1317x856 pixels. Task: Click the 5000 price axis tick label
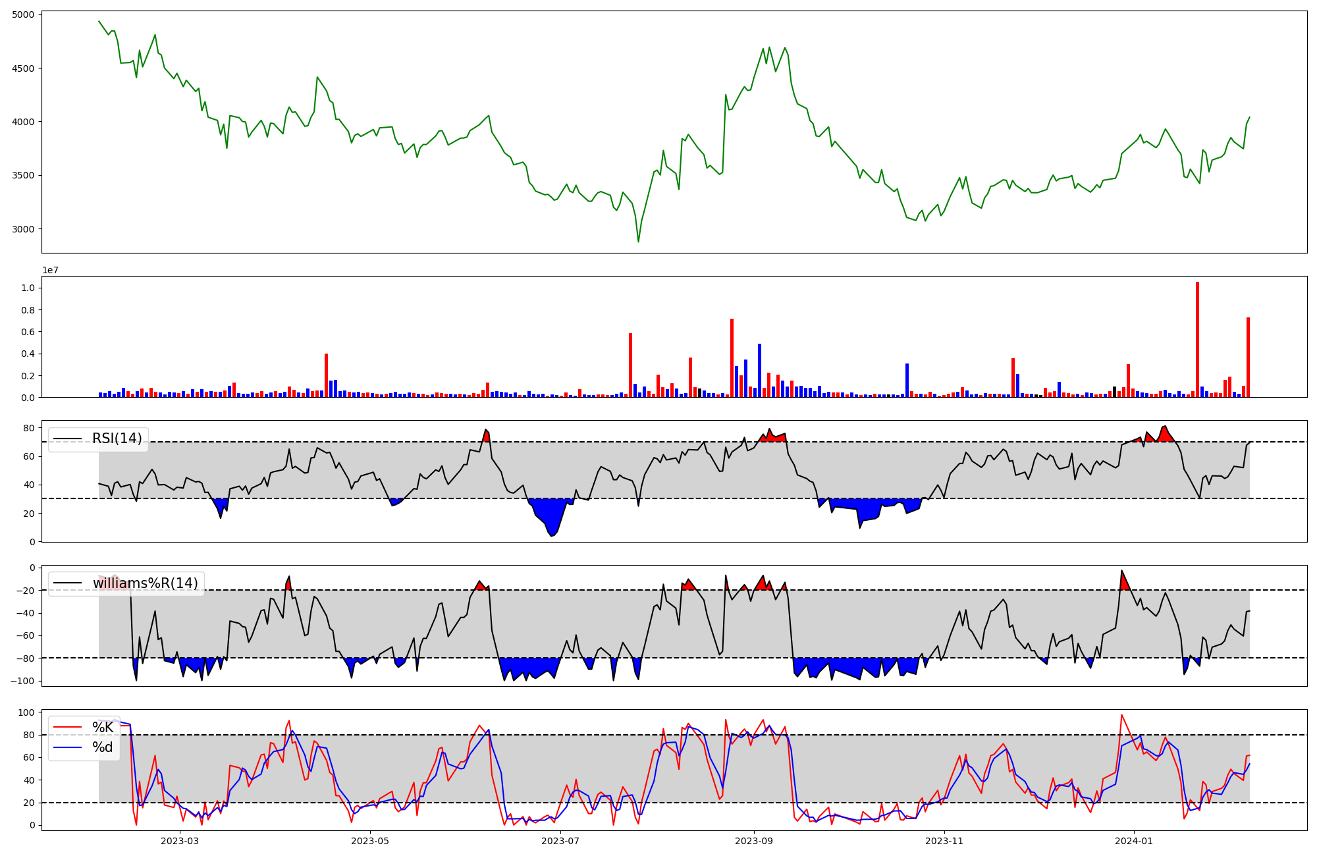(x=24, y=14)
